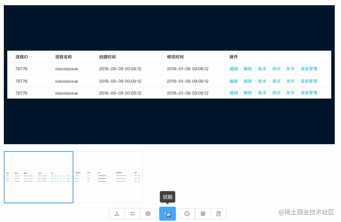Image resolution: width=341 pixels, height=222 pixels.
Task: Click 78776 in the top table row
Action: [x=21, y=69]
